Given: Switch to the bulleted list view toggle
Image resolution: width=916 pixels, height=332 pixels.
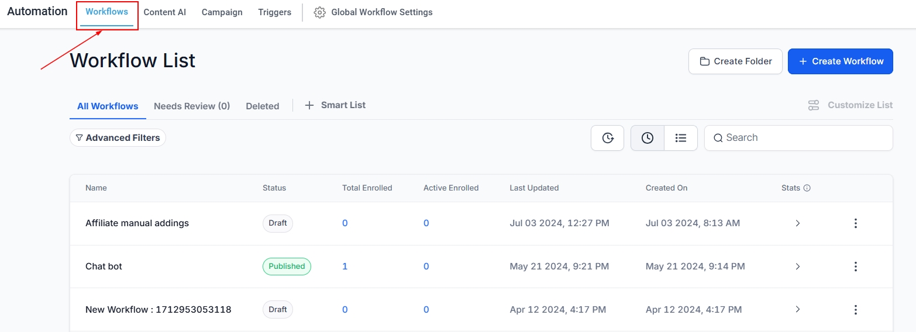Looking at the screenshot, I should [x=680, y=138].
